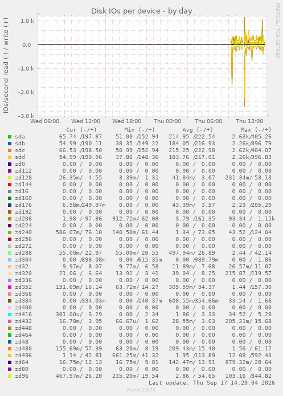The height and width of the screenshot is (396, 283).
Task: Click the 'zd0' device label
Action: (20, 164)
